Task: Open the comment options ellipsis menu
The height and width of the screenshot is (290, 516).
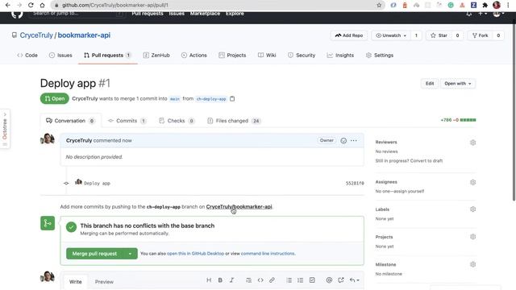Action: point(354,140)
